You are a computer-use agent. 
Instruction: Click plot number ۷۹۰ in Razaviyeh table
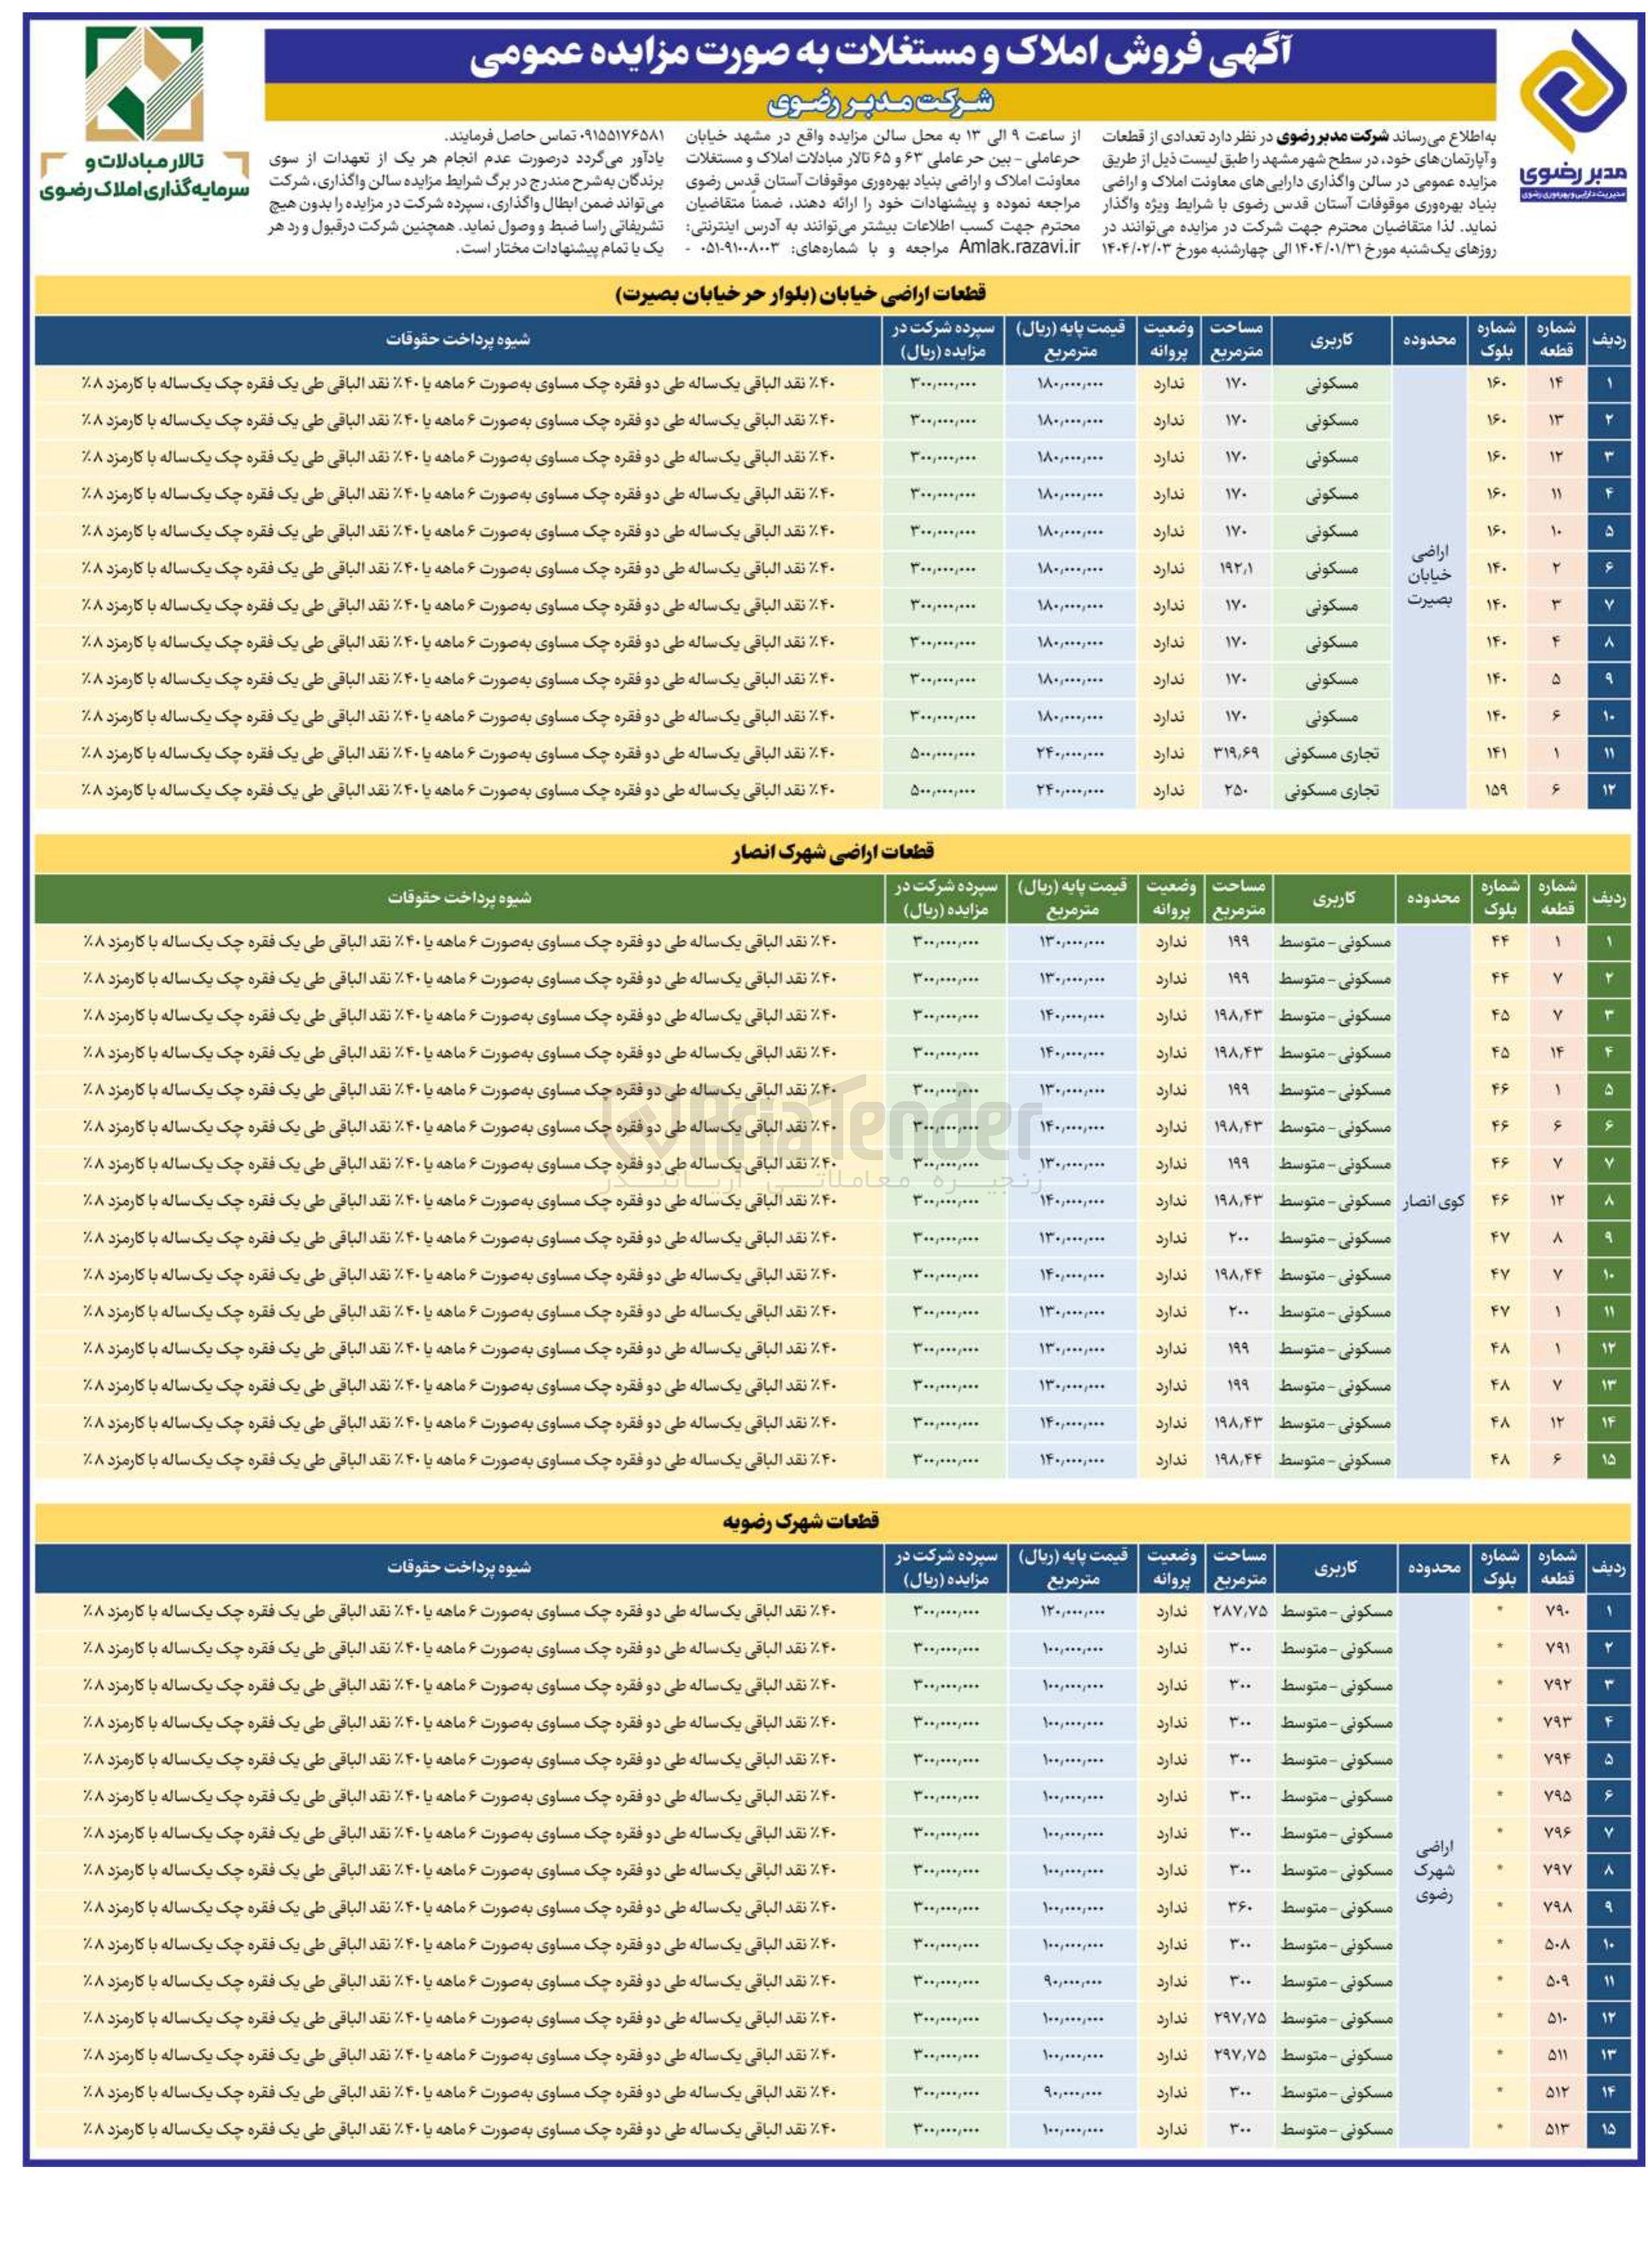pyautogui.click(x=1557, y=1612)
